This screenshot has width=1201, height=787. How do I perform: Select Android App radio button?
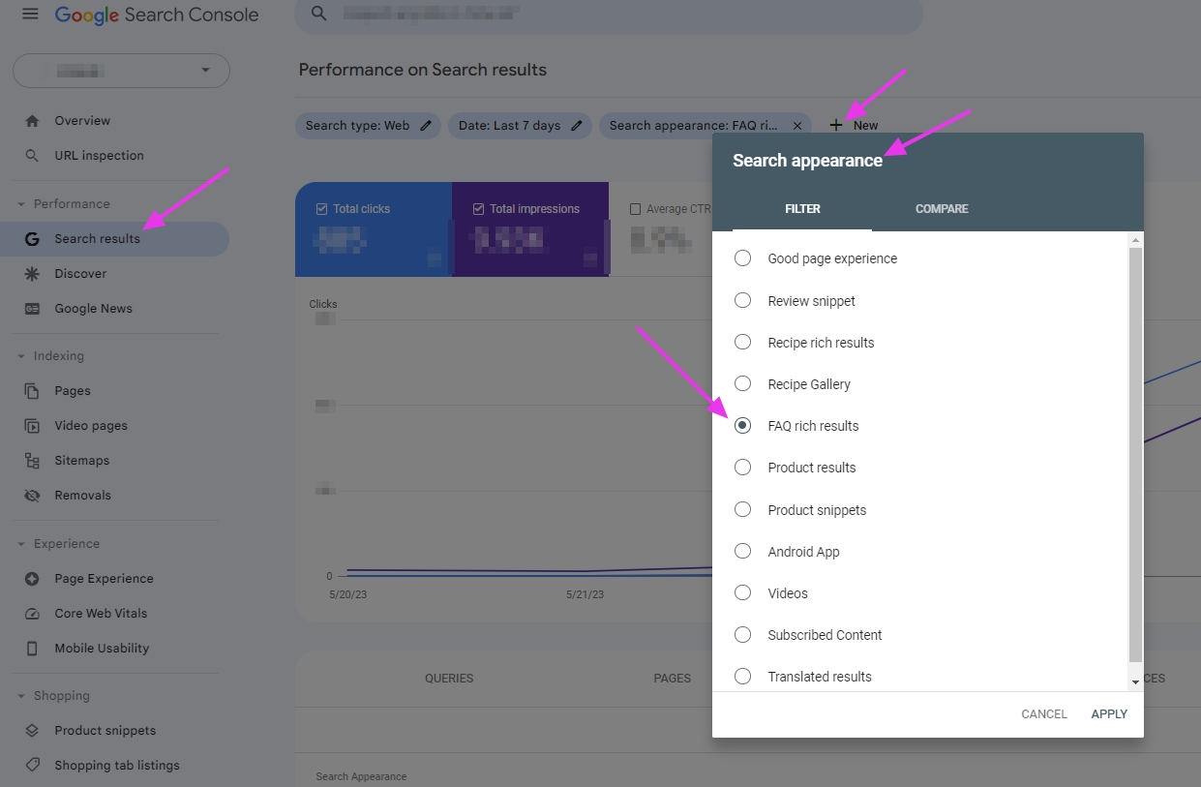tap(742, 551)
